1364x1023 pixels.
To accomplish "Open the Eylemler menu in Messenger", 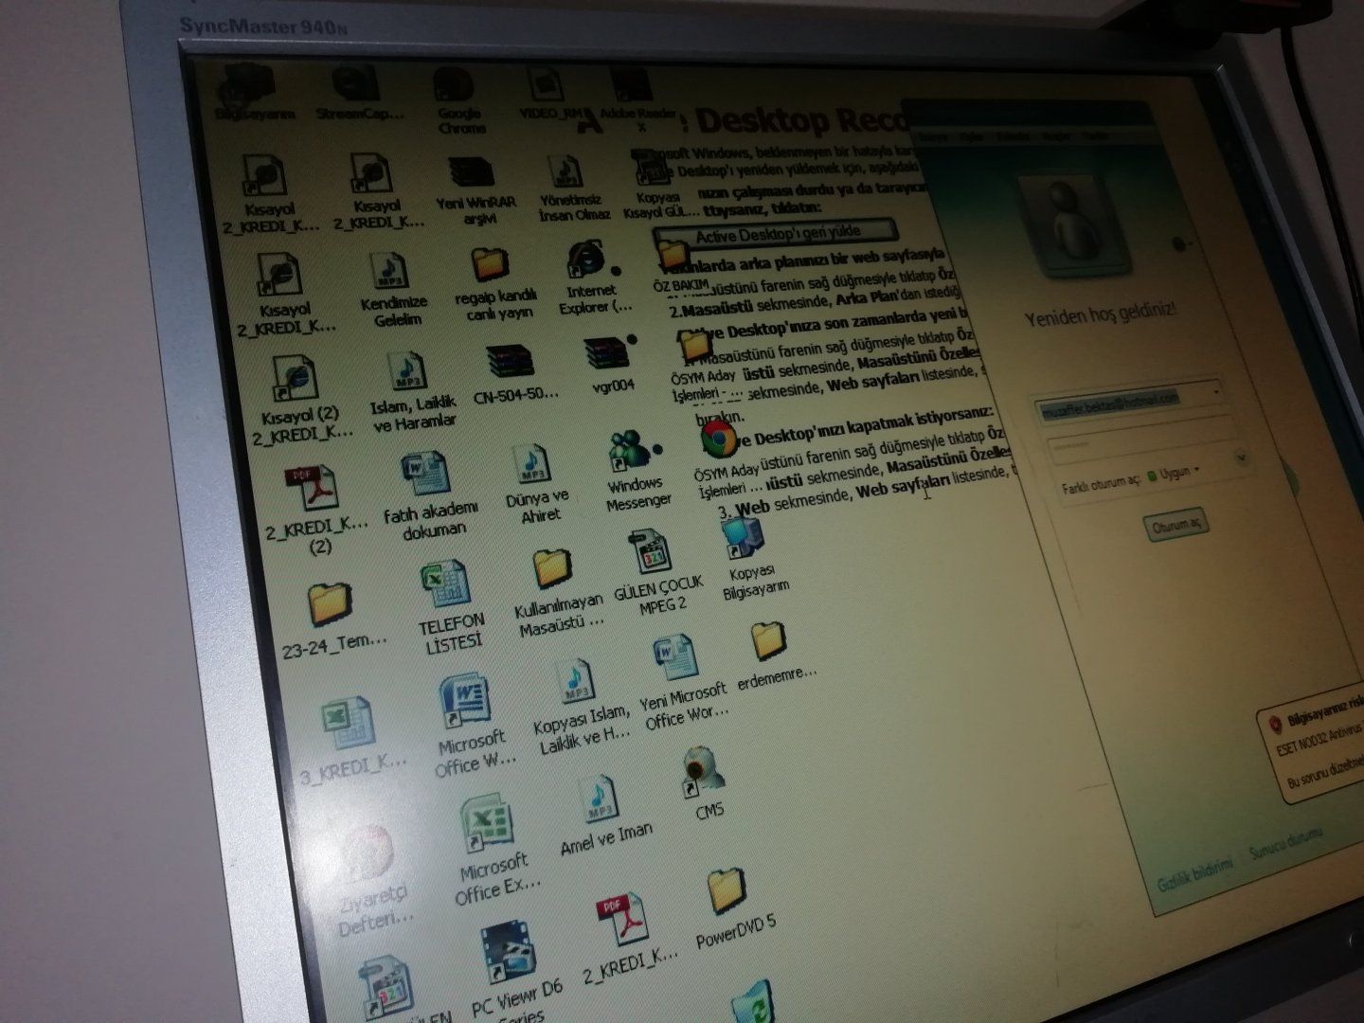I will pos(1014,137).
